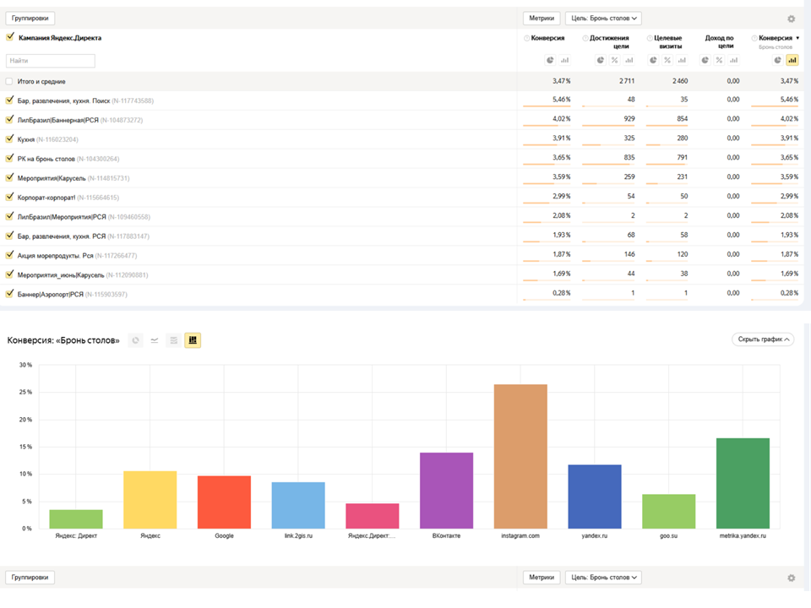Uncheck the Кухня campaign checkbox
The height and width of the screenshot is (608, 811).
coord(9,138)
